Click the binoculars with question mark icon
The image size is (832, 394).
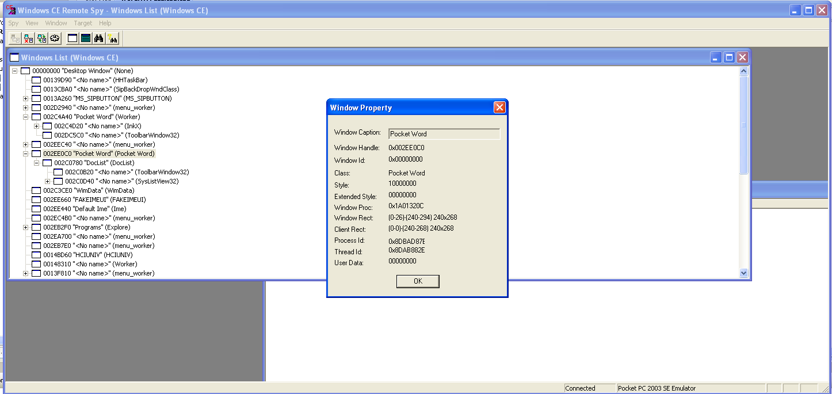112,39
